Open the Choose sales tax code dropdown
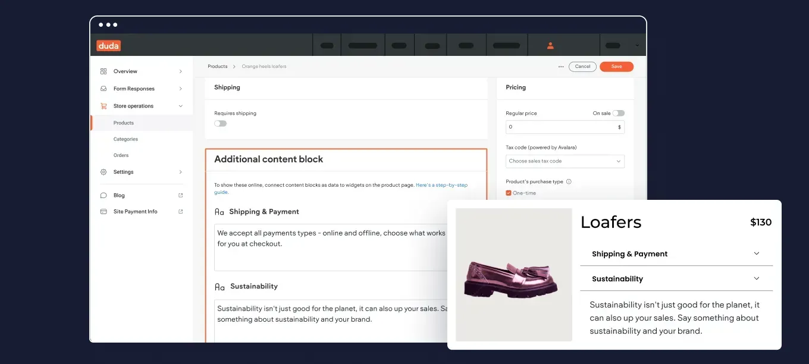Image resolution: width=809 pixels, height=364 pixels. 565,161
